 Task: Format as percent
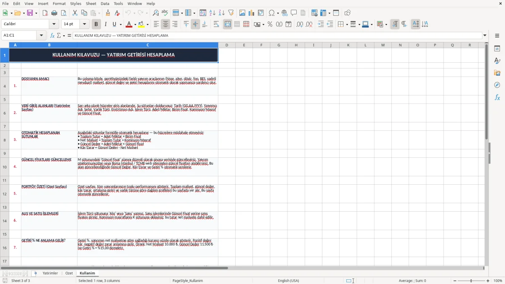pyautogui.click(x=270, y=24)
